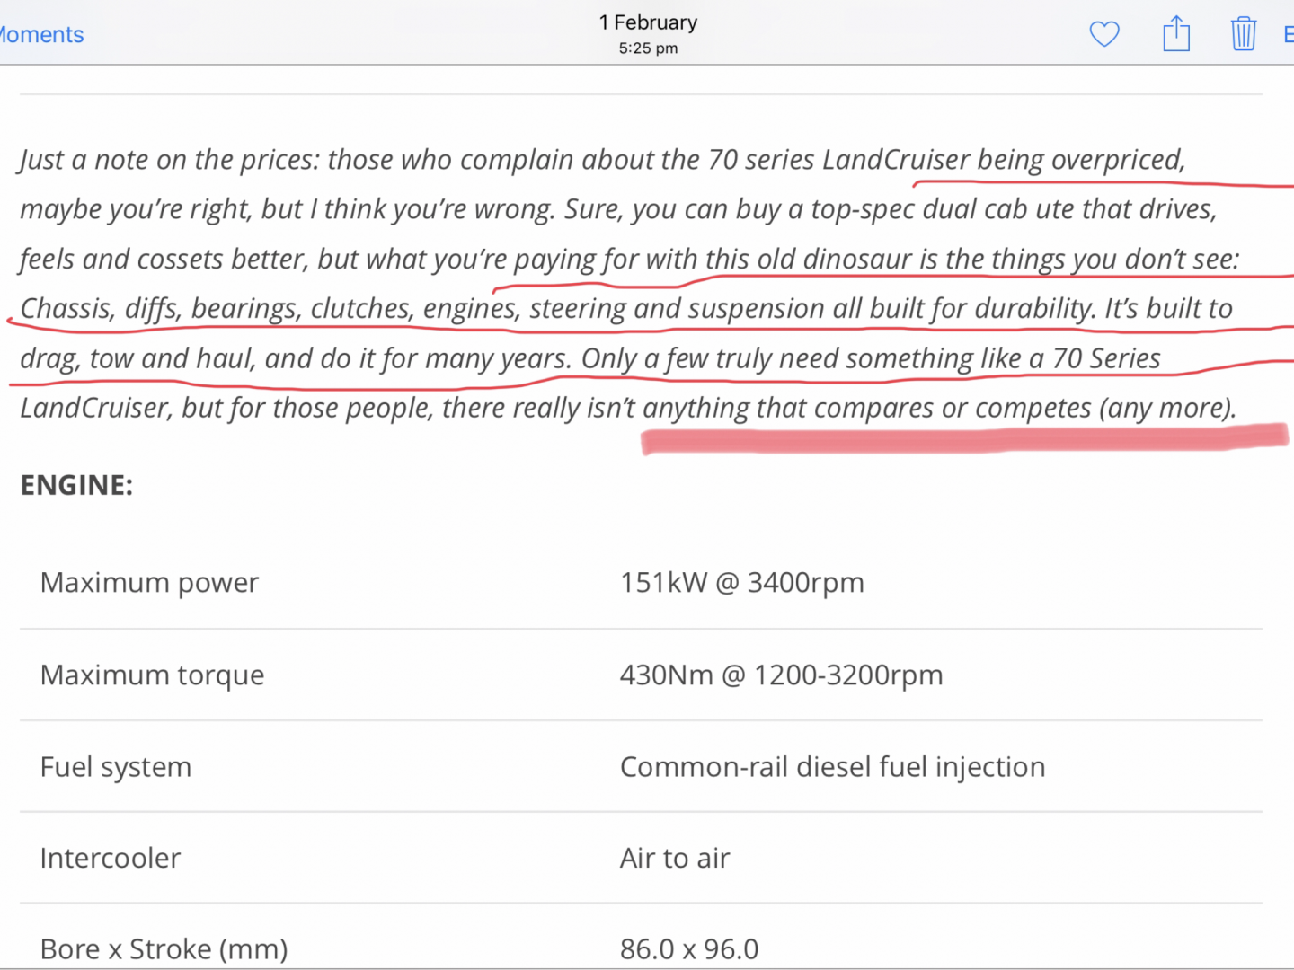This screenshot has height=970, width=1294.
Task: Click the 'Intercooler' label
Action: (111, 858)
